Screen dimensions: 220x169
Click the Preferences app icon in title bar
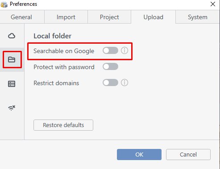tap(4, 4)
